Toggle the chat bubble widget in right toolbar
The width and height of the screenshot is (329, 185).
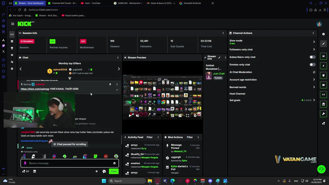[323, 85]
